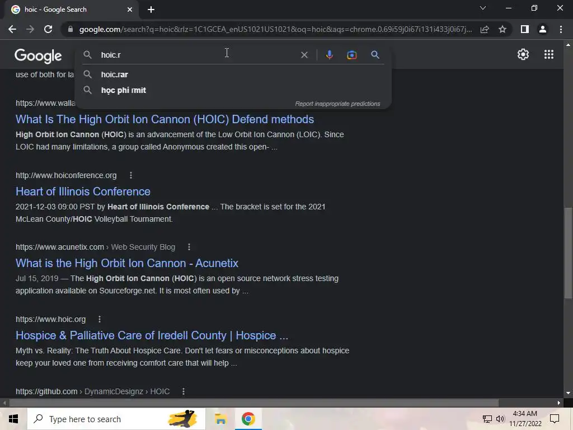The image size is (573, 430).
Task: Click the vertical scrollbar thumb
Action: [x=568, y=253]
